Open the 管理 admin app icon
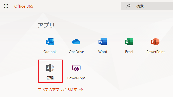The image size is (173, 97). (x=50, y=68)
